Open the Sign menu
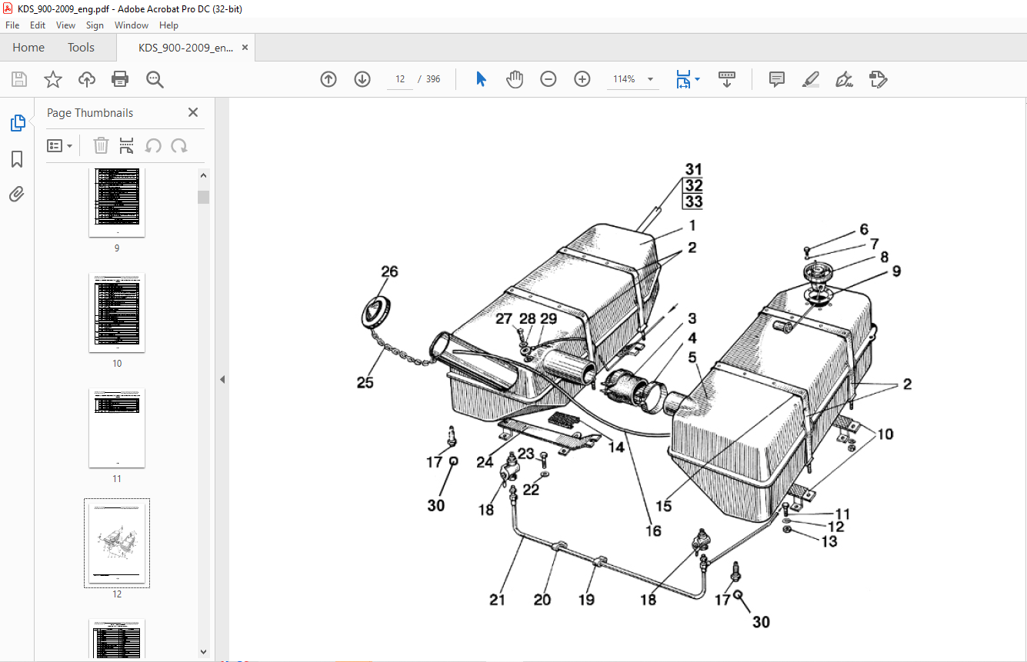 click(95, 25)
